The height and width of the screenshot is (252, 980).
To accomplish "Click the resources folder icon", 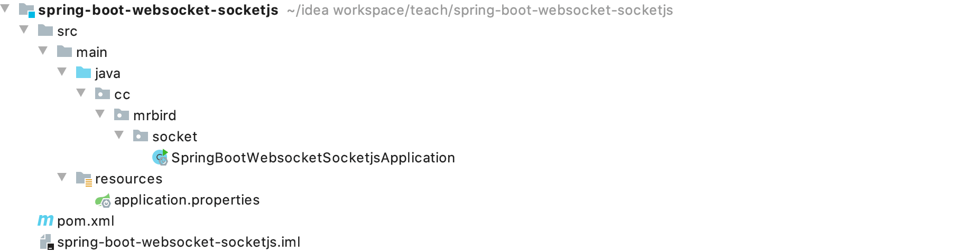I will coord(84,179).
